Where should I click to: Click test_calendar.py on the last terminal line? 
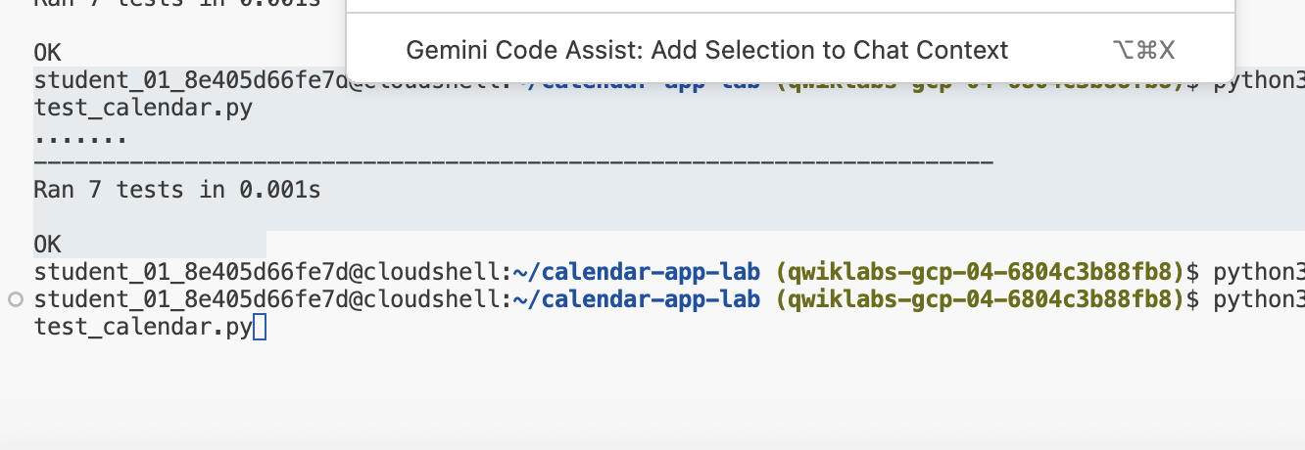[143, 327]
